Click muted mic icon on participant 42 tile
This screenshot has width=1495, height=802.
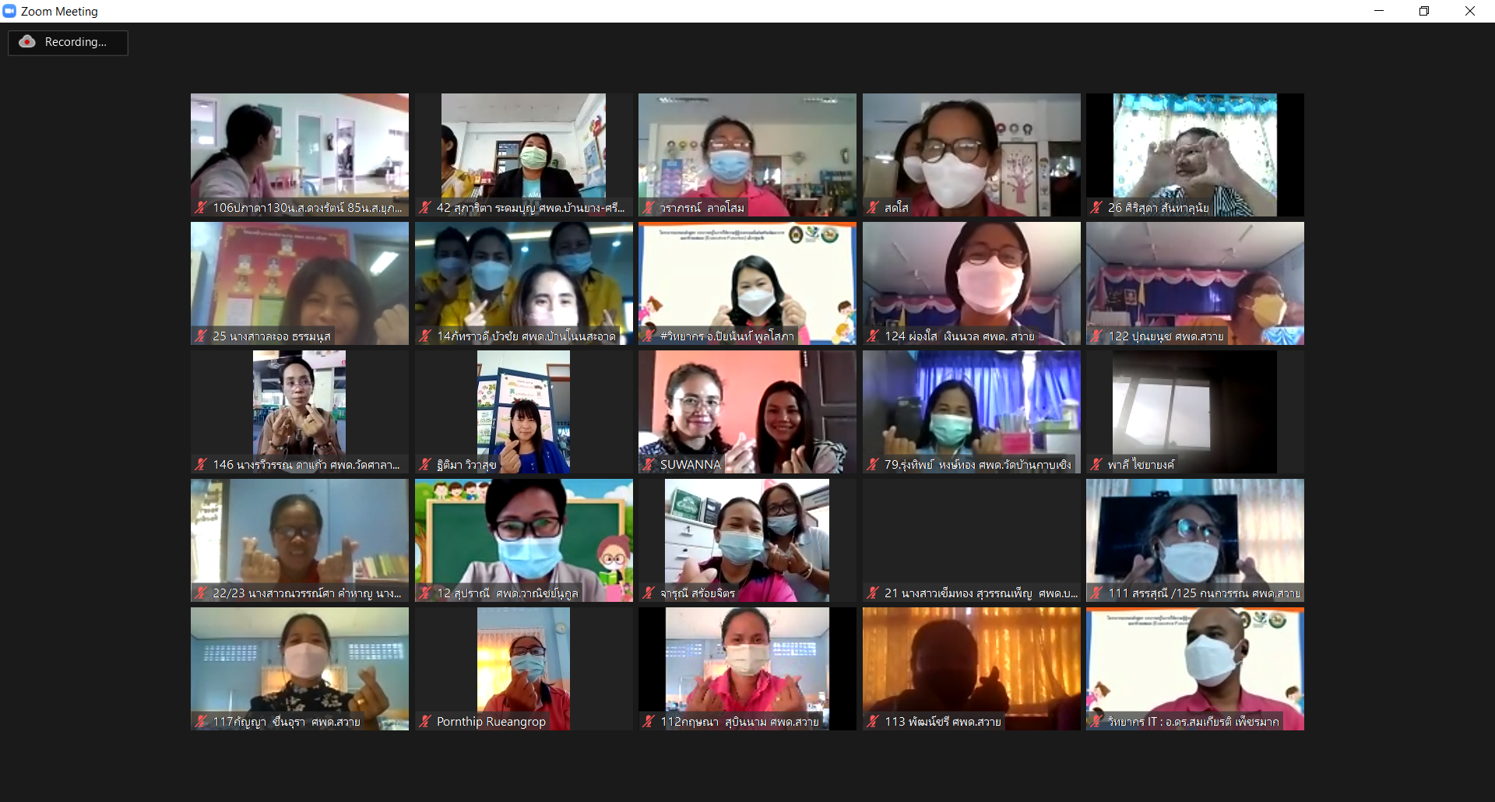(x=425, y=208)
